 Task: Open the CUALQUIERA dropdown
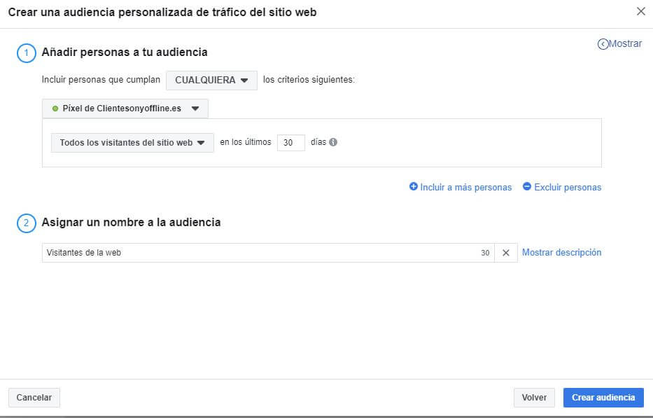(211, 81)
